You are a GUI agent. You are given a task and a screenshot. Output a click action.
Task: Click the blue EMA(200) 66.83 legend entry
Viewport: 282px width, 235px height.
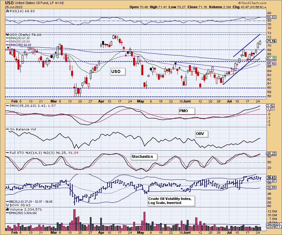(18, 45)
